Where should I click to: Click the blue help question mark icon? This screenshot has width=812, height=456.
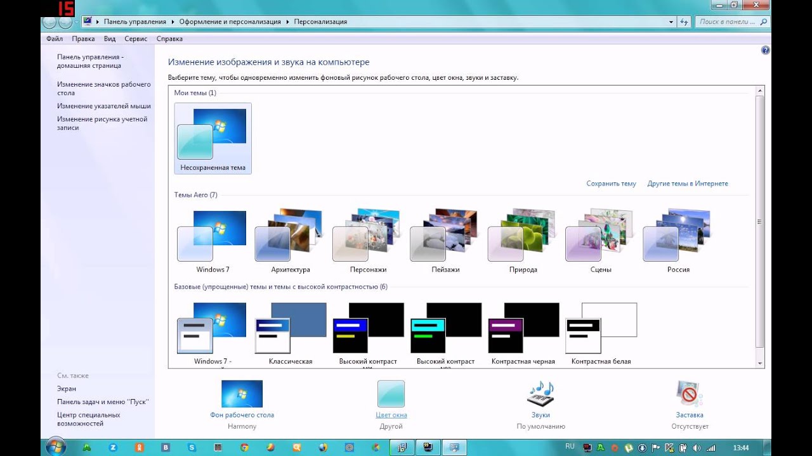[x=765, y=50]
